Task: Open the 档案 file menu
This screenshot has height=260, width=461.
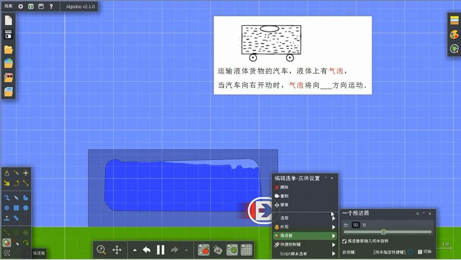Action: click(8, 6)
